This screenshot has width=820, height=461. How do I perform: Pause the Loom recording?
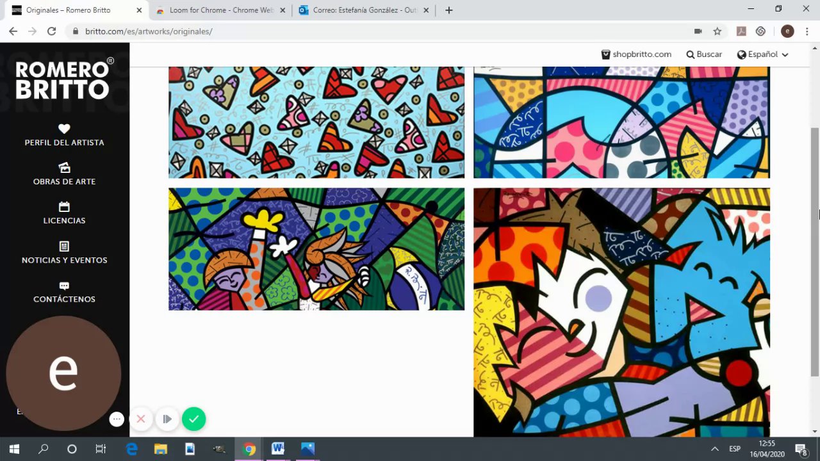coord(167,419)
